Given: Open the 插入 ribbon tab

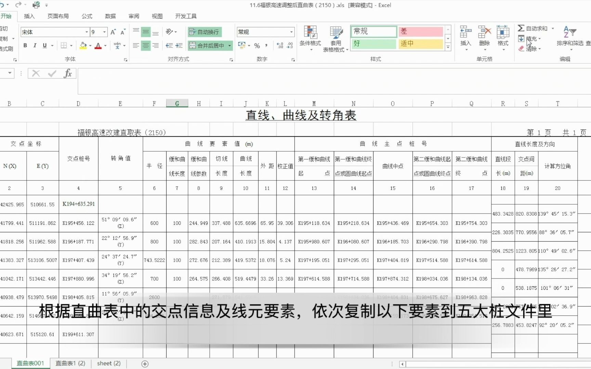Looking at the screenshot, I should pyautogui.click(x=29, y=16).
